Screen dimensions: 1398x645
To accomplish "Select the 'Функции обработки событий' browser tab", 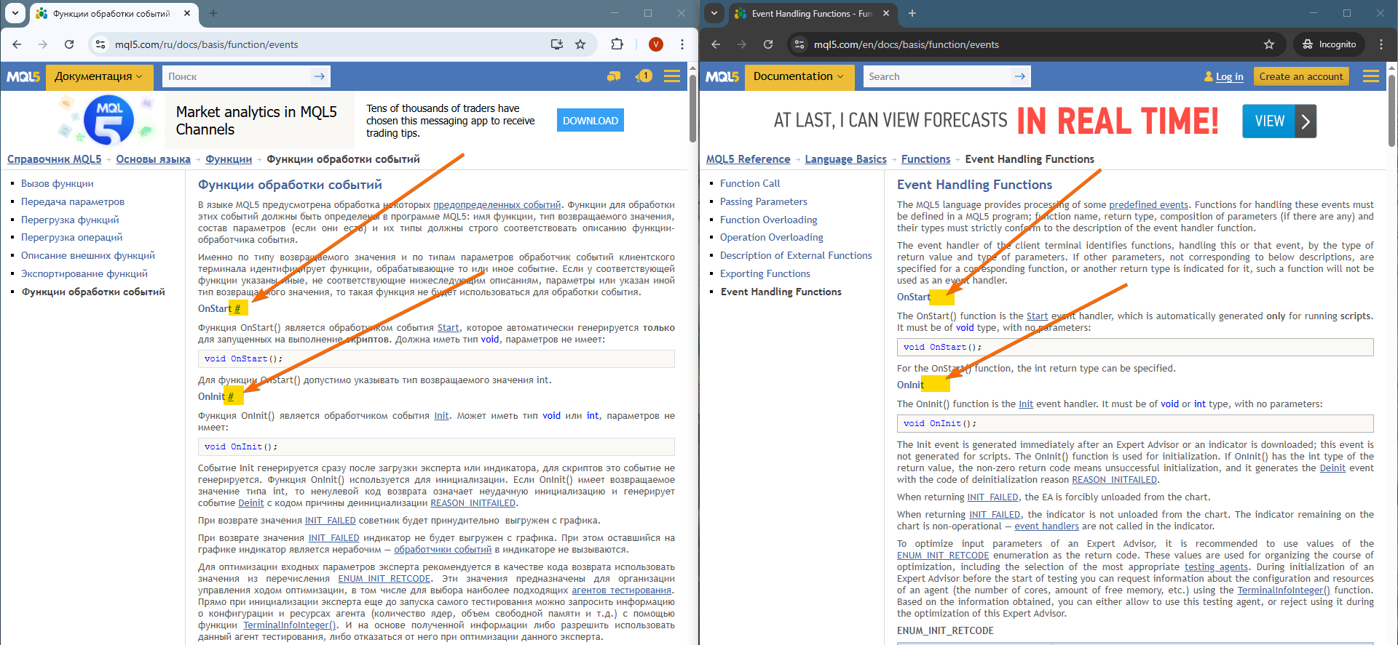I will (113, 14).
